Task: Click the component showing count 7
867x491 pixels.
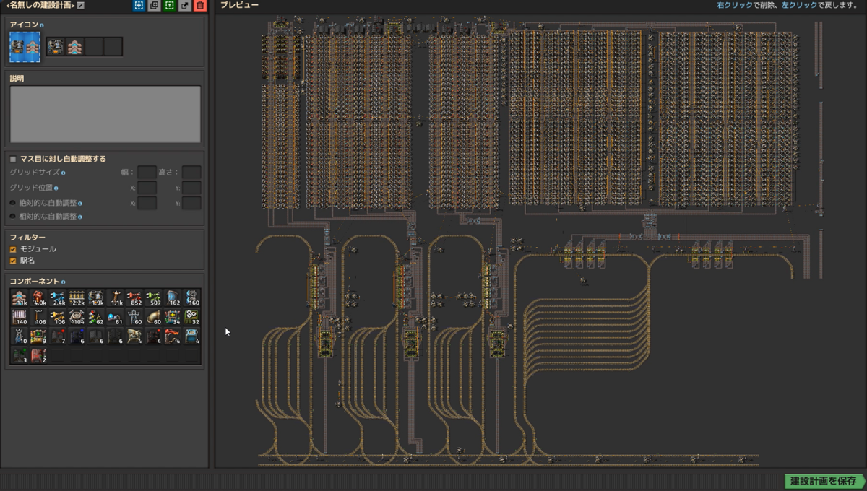Action: [58, 336]
